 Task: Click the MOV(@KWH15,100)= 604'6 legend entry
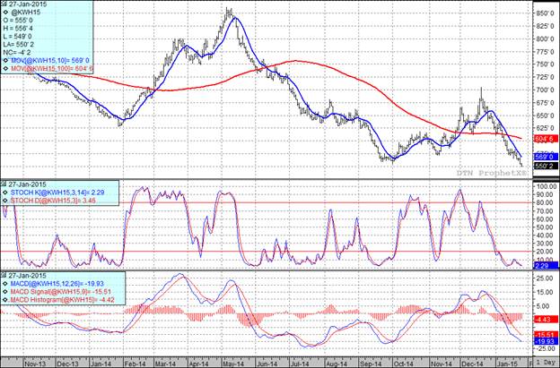coord(52,68)
